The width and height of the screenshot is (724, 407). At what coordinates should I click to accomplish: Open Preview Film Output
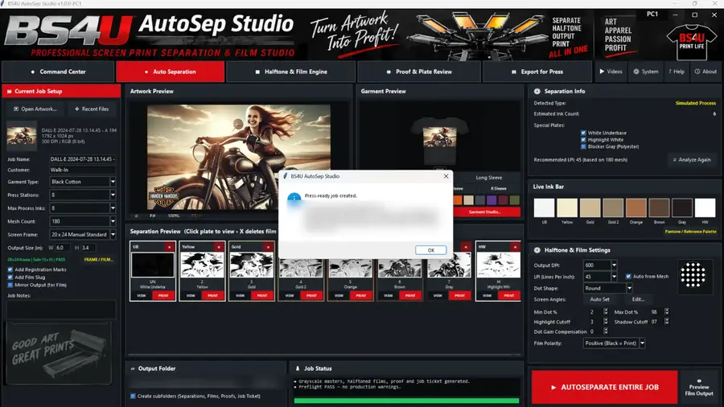699,387
